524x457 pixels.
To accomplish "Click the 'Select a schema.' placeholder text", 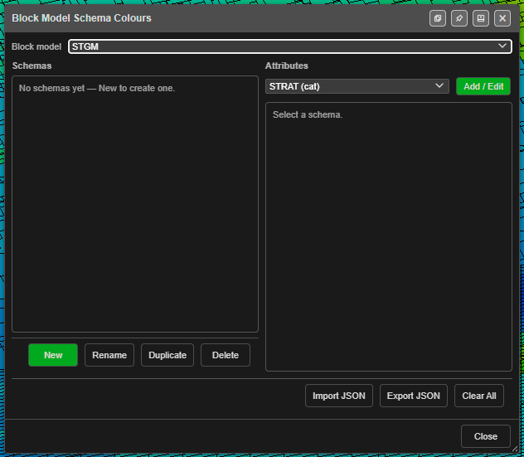I will tap(308, 114).
